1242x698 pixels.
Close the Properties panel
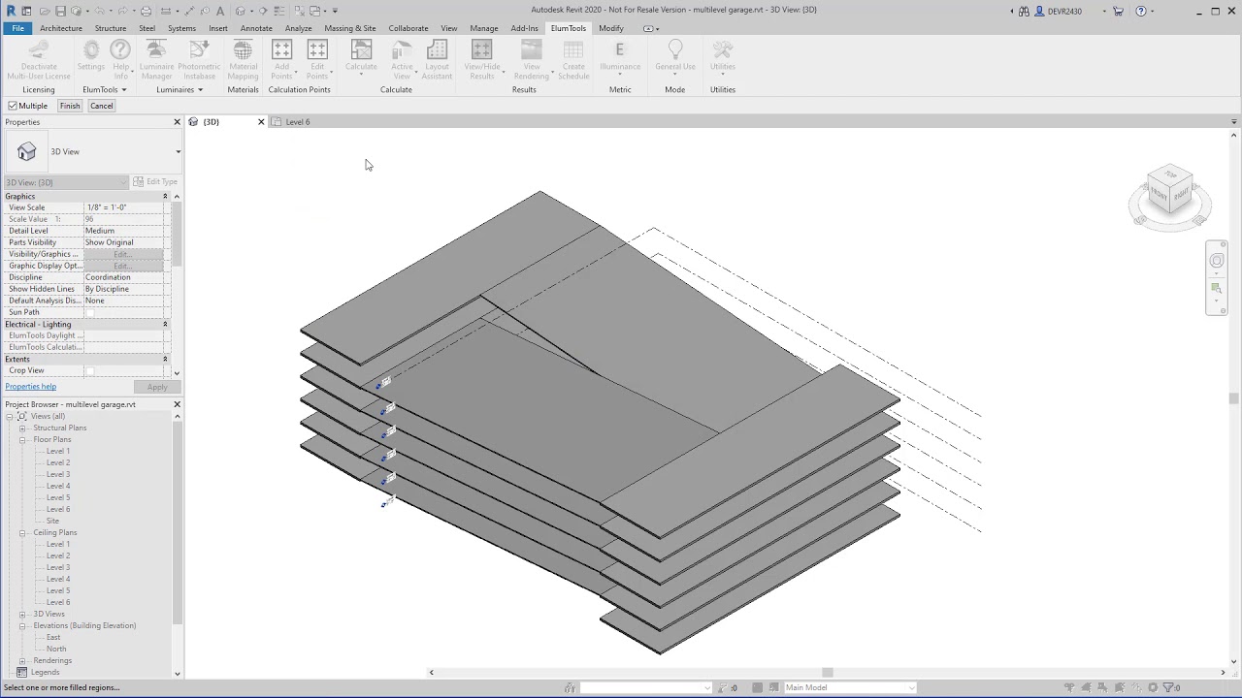[177, 122]
